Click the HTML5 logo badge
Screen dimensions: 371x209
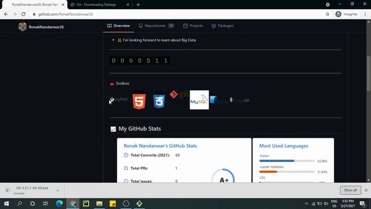click(x=139, y=100)
